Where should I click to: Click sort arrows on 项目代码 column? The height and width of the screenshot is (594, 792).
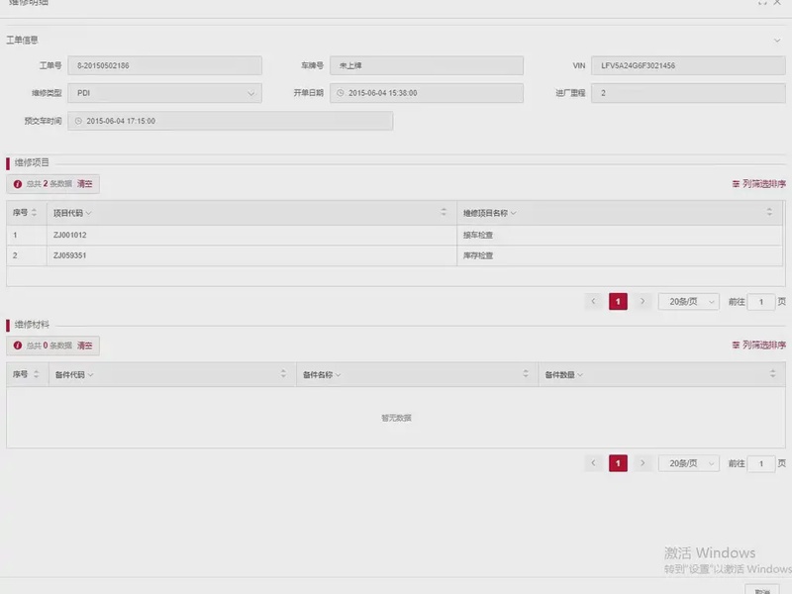click(444, 213)
